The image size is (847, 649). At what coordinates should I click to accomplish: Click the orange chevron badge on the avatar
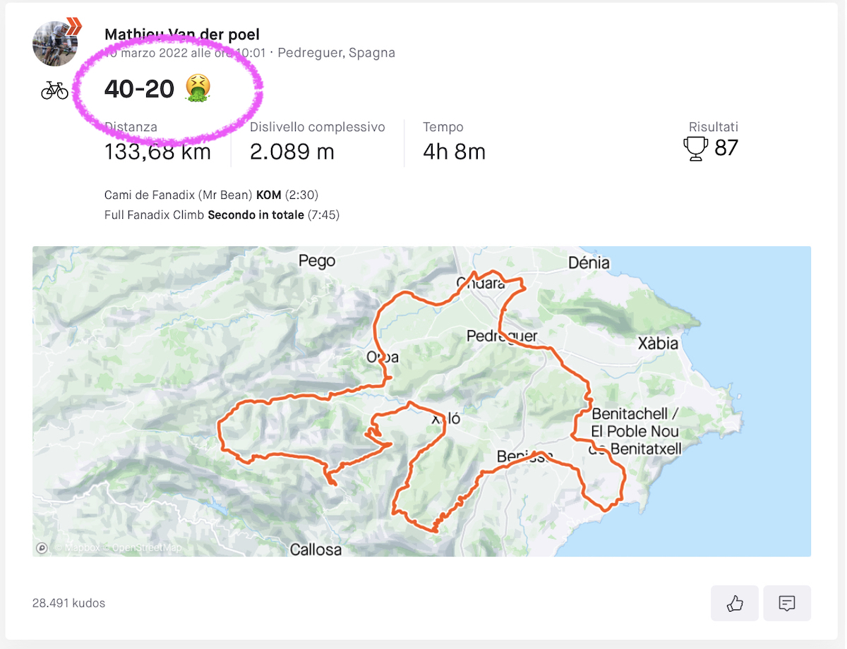[x=73, y=28]
